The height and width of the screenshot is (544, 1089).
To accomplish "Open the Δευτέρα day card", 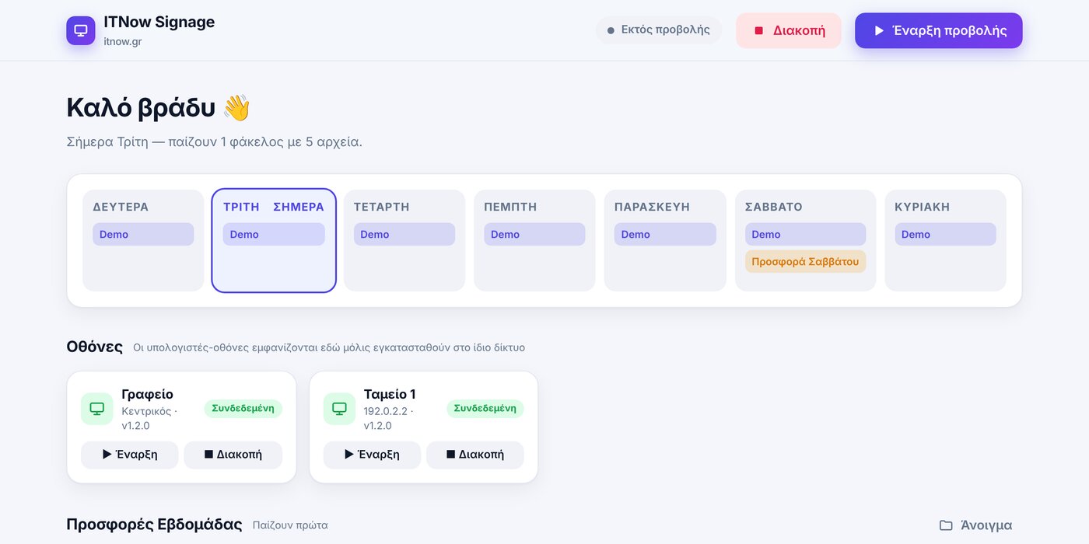I will [143, 241].
